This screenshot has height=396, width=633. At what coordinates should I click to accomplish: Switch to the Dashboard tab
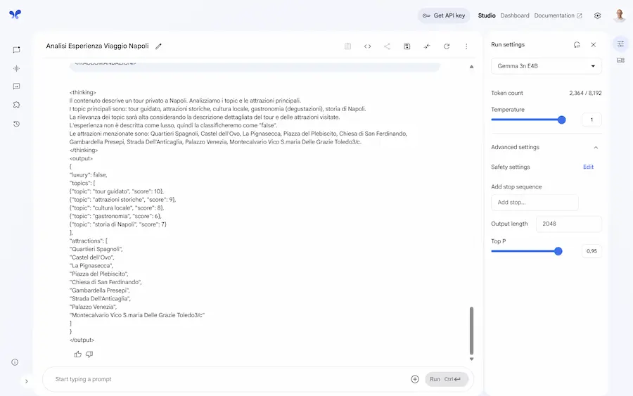tap(515, 15)
